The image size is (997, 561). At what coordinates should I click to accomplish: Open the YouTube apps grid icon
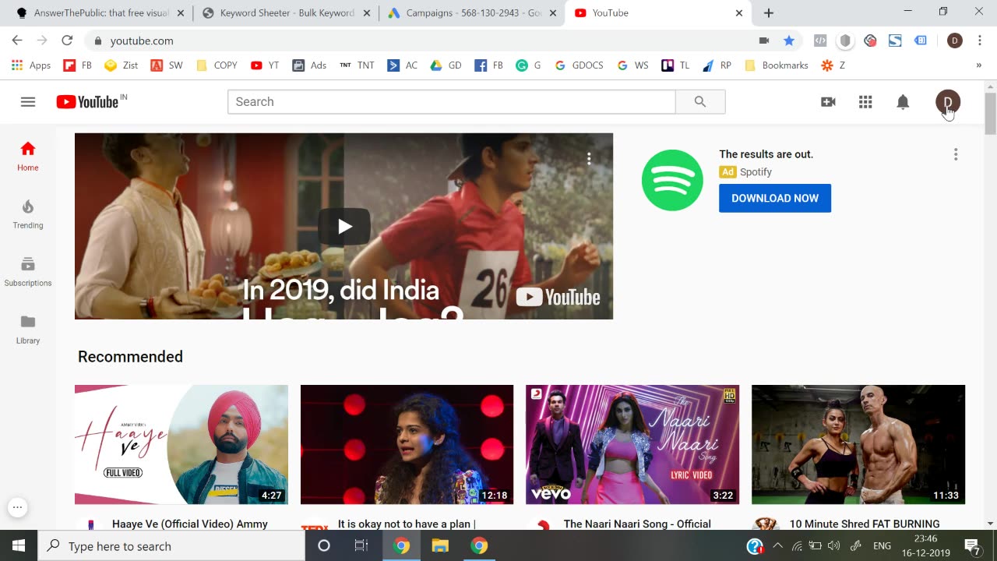[865, 101]
